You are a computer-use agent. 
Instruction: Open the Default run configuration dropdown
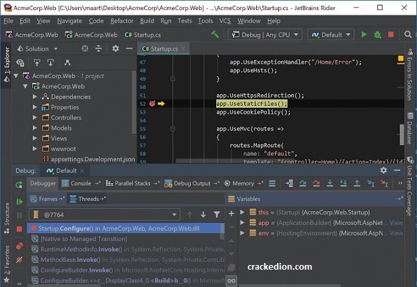coord(330,35)
